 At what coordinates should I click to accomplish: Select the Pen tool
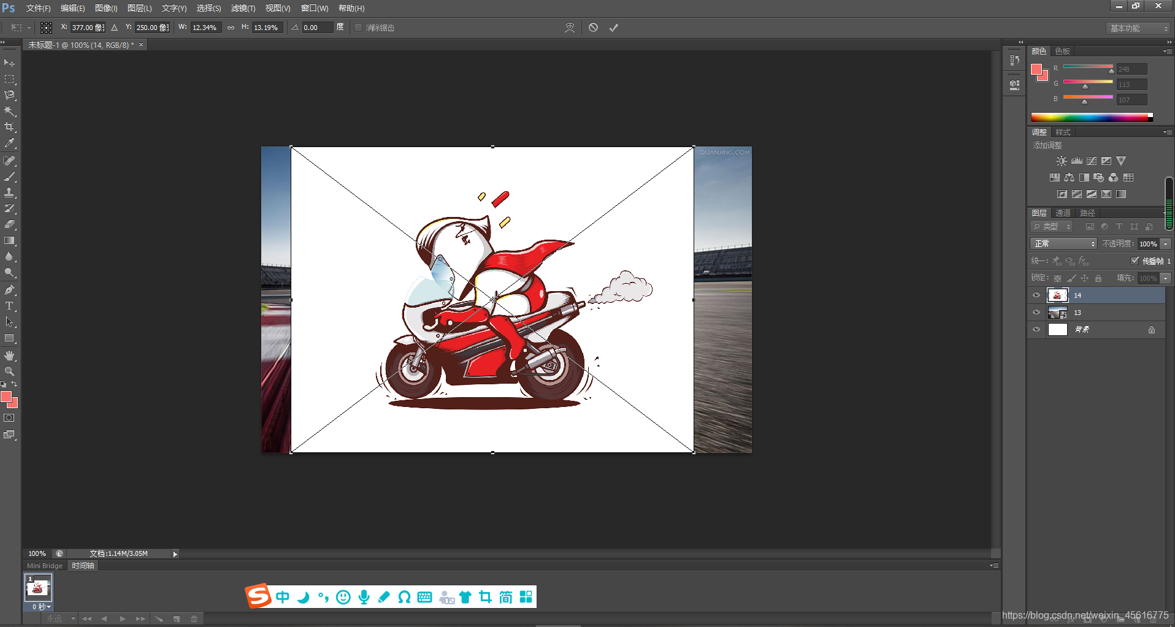pyautogui.click(x=9, y=290)
